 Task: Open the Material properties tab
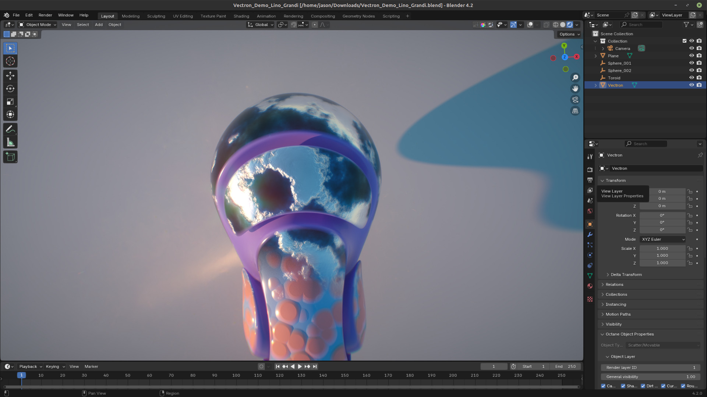click(x=590, y=286)
